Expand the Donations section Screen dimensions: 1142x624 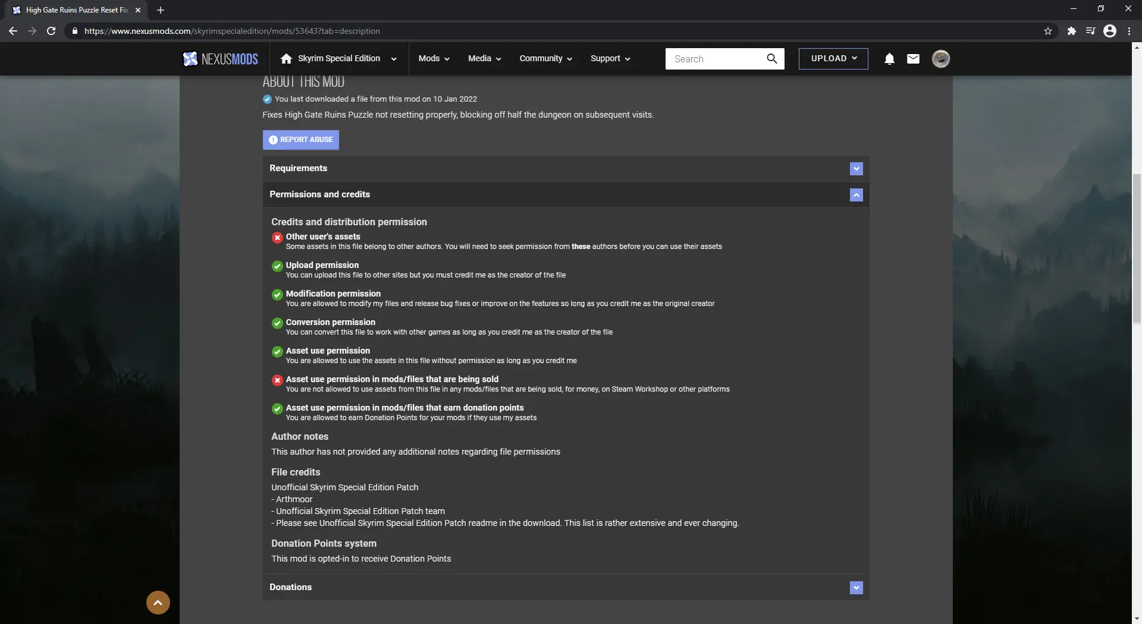857,588
